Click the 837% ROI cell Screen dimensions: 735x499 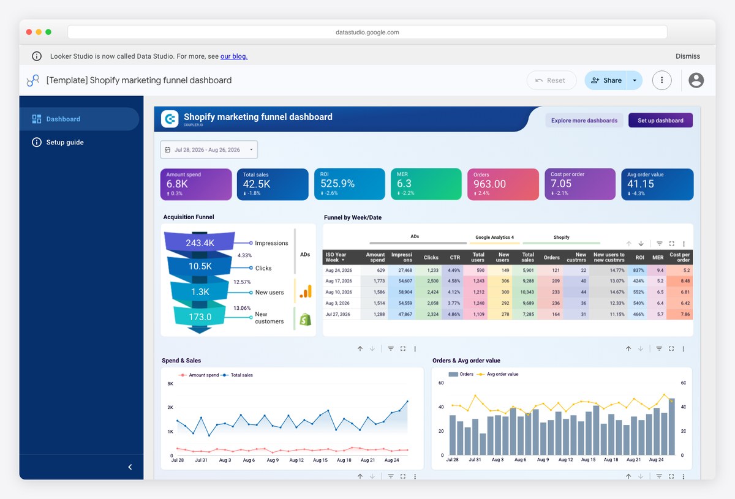click(639, 270)
